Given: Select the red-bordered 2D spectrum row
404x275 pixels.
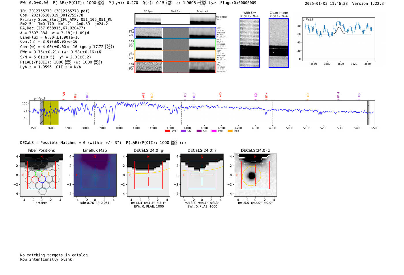Looking at the screenshot, I should click(175, 67).
